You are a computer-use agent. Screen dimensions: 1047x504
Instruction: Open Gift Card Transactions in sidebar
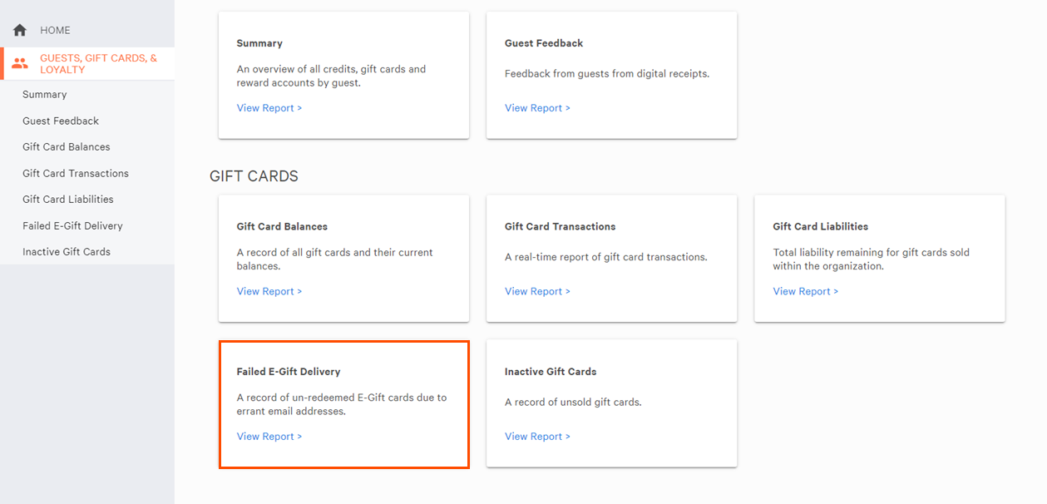(76, 173)
